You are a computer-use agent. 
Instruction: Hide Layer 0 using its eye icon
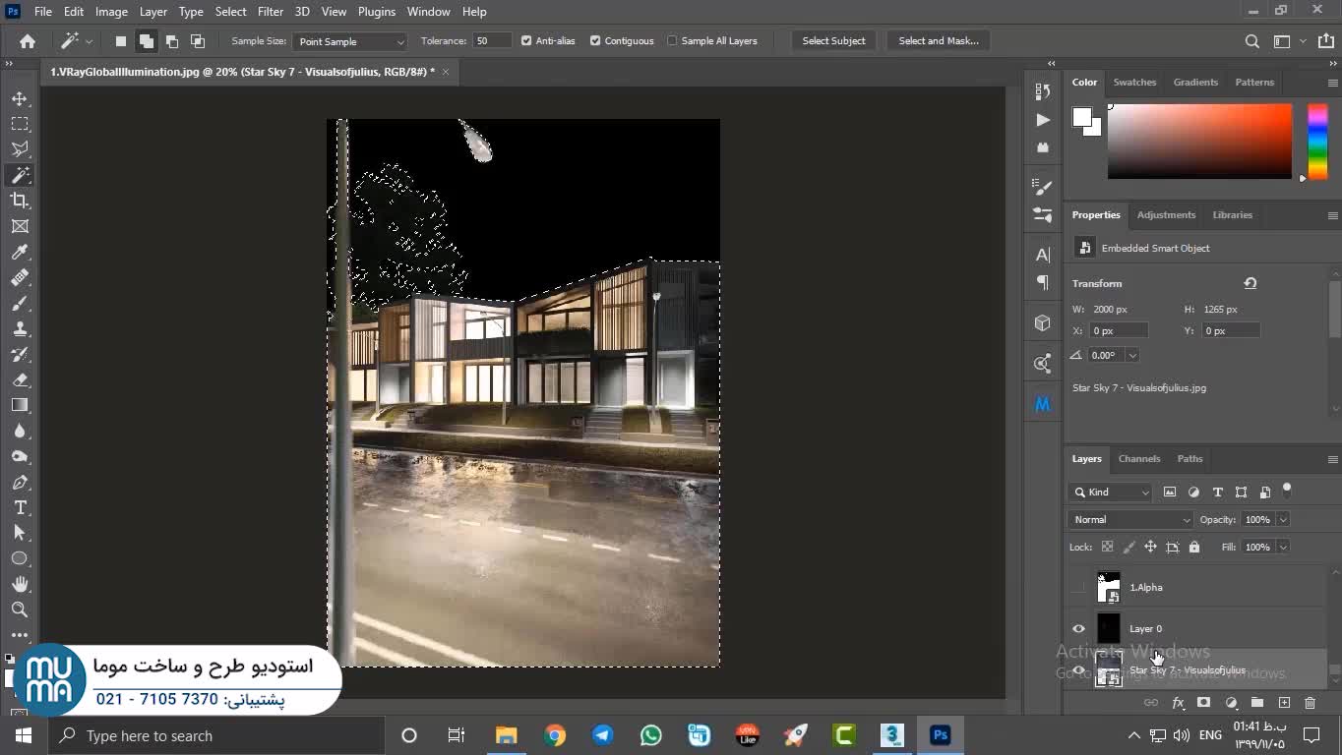point(1079,629)
